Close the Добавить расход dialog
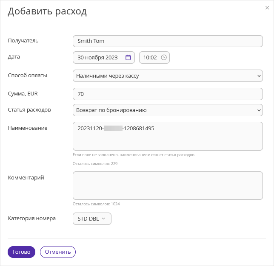This screenshot has width=274, height=266. pyautogui.click(x=267, y=8)
